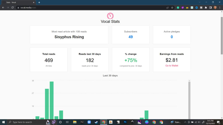
Task: Open the Sisyphus Rising article
Action: pyautogui.click(x=69, y=37)
